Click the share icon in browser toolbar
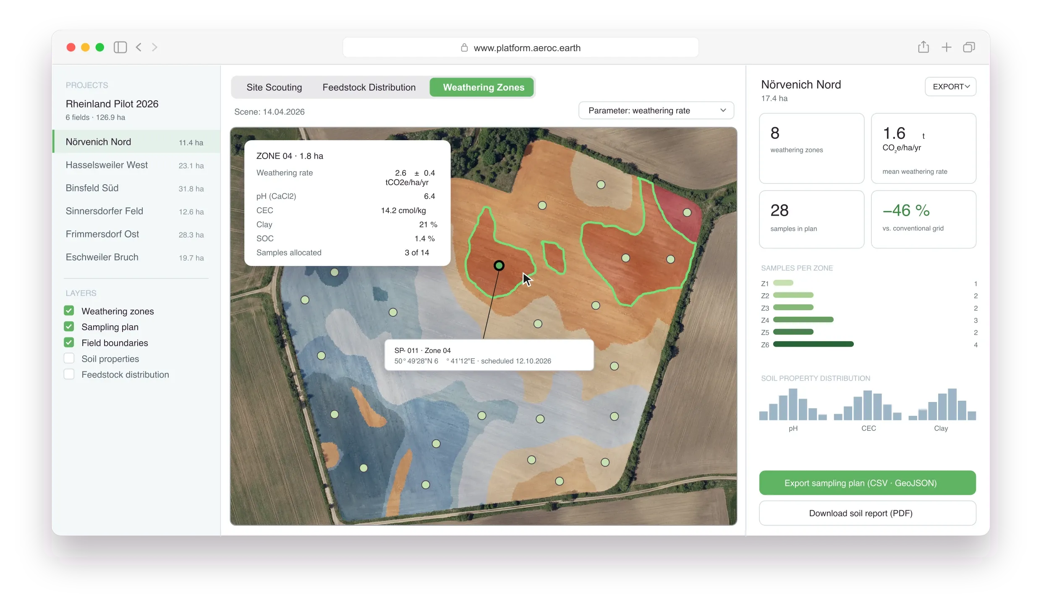Image resolution: width=1041 pixels, height=608 pixels. click(923, 47)
